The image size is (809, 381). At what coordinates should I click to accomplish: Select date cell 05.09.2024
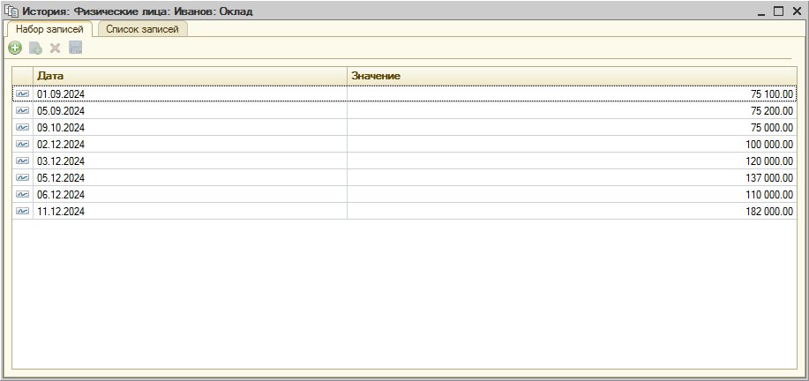190,111
